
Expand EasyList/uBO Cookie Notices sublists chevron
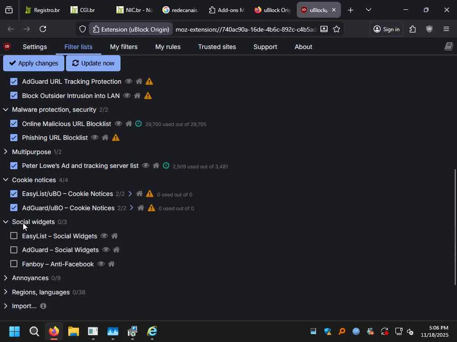coord(130,194)
